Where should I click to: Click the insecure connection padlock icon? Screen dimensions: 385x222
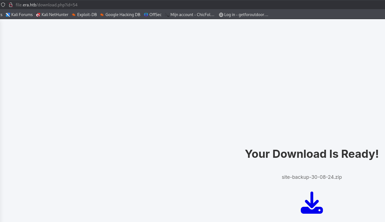point(11,5)
